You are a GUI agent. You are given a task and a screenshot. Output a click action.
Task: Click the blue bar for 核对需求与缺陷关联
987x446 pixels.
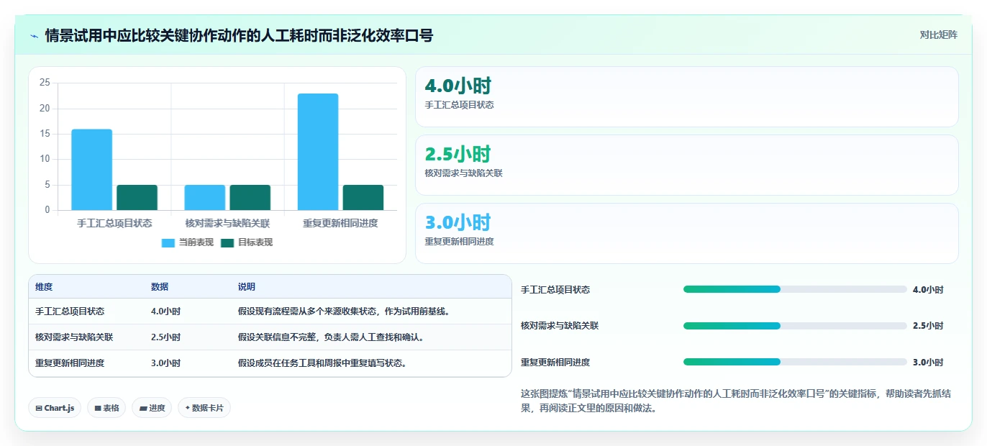(x=205, y=198)
